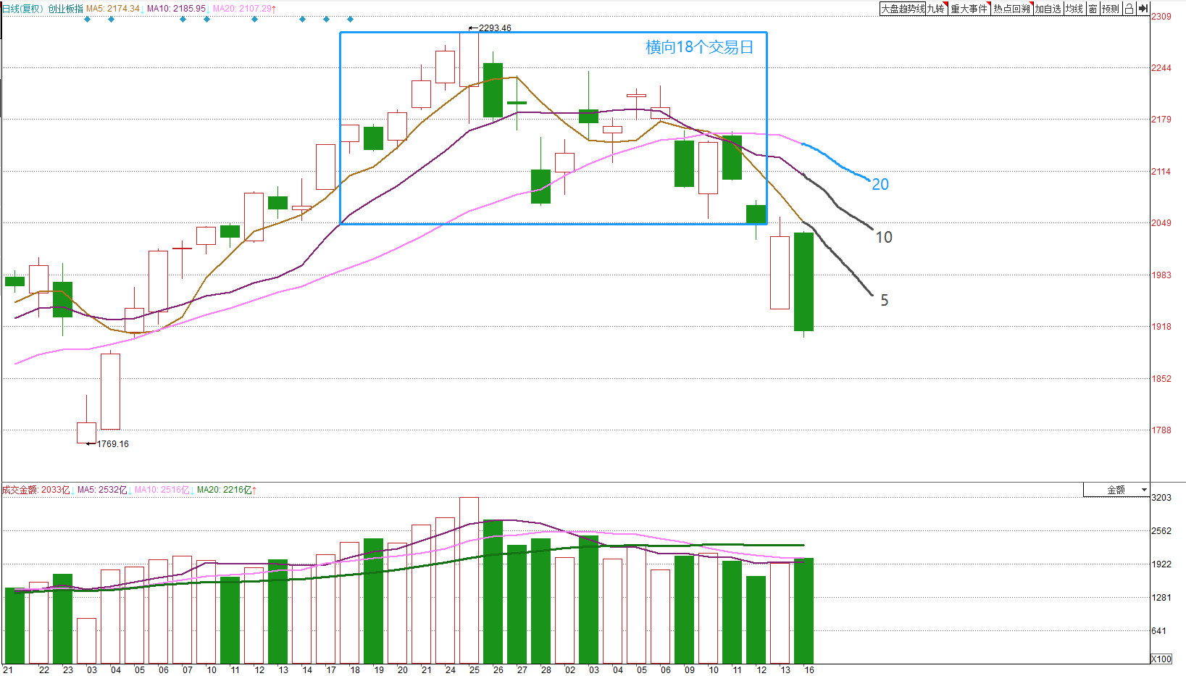Click the arrow-to-bar collapse icon

[x=1143, y=9]
